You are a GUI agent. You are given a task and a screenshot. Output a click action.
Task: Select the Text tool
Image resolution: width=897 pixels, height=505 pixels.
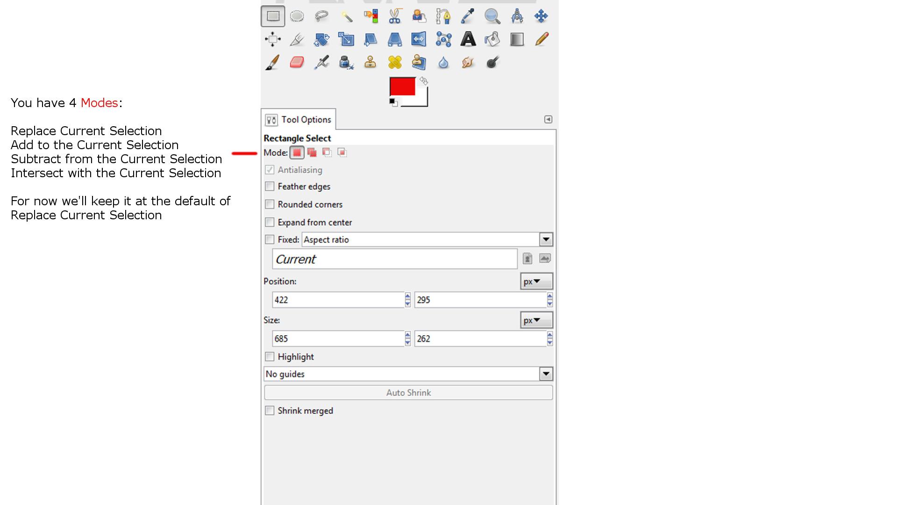click(468, 39)
